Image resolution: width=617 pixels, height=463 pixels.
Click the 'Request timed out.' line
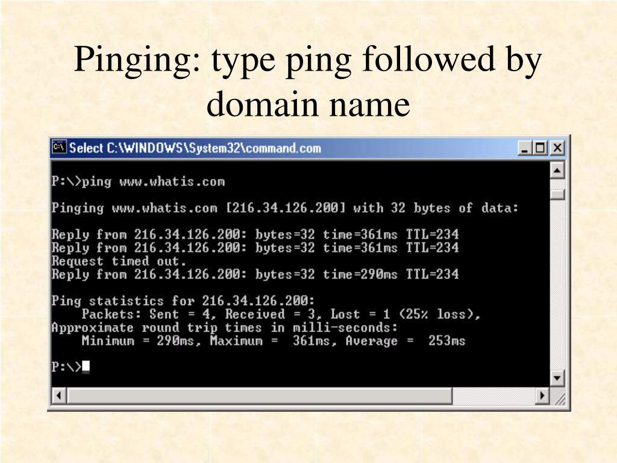point(119,260)
